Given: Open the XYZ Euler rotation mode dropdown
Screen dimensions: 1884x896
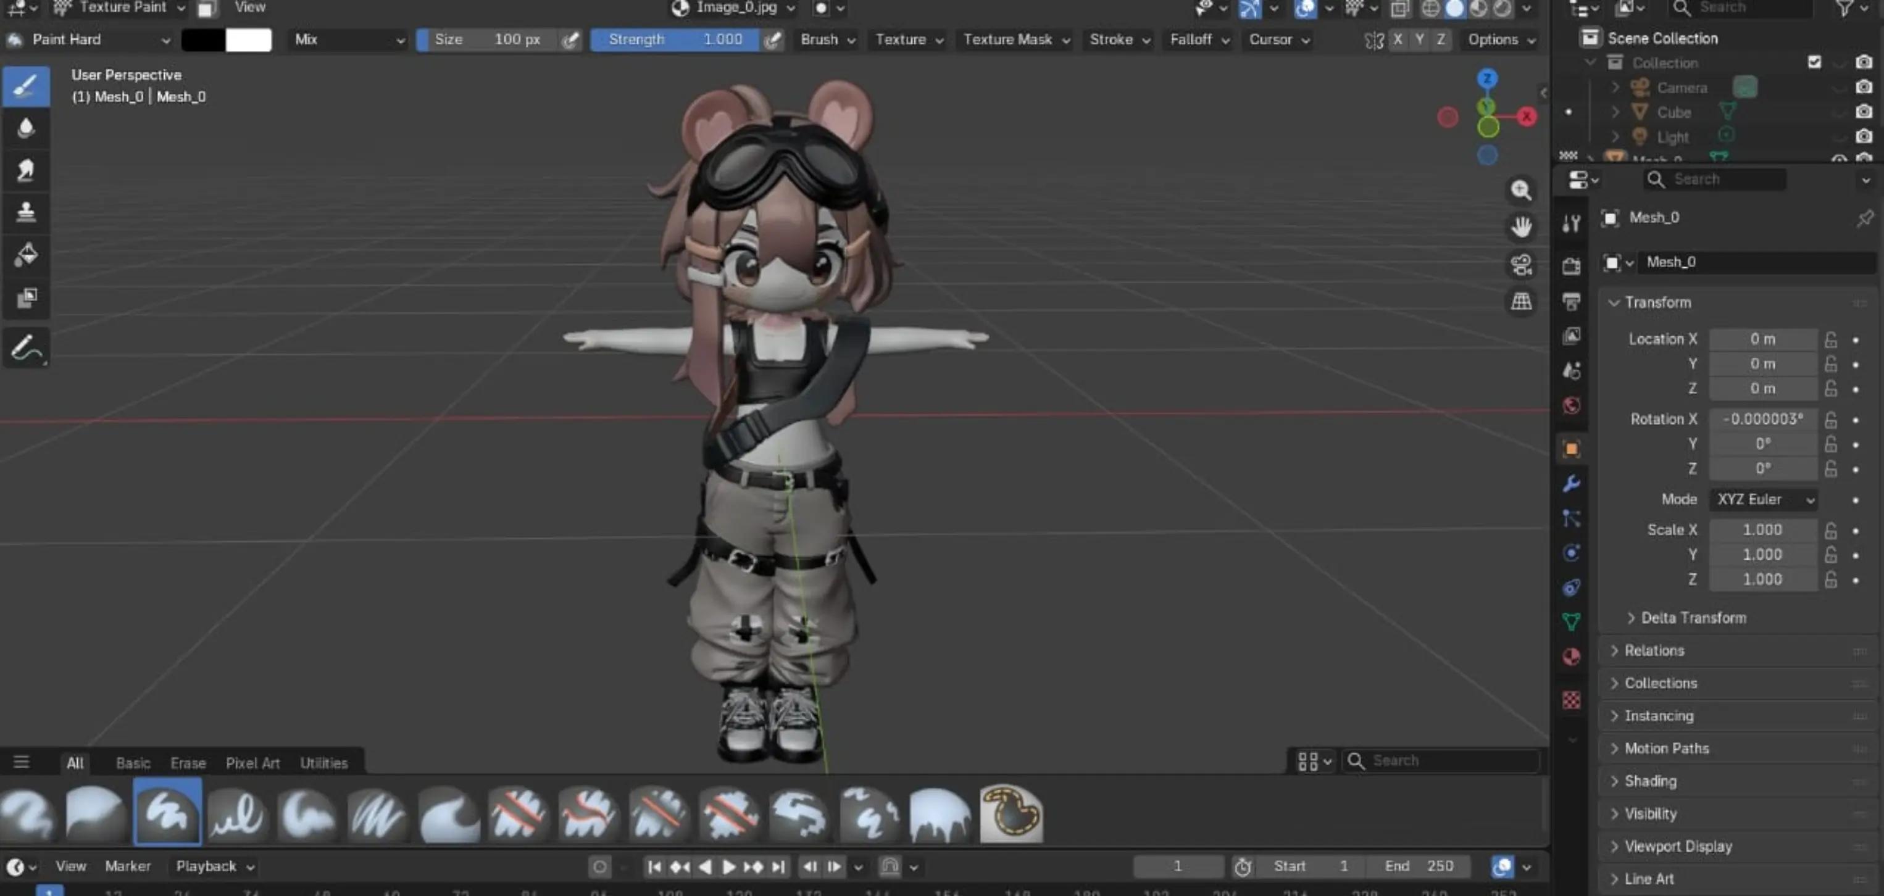Looking at the screenshot, I should [x=1764, y=500].
